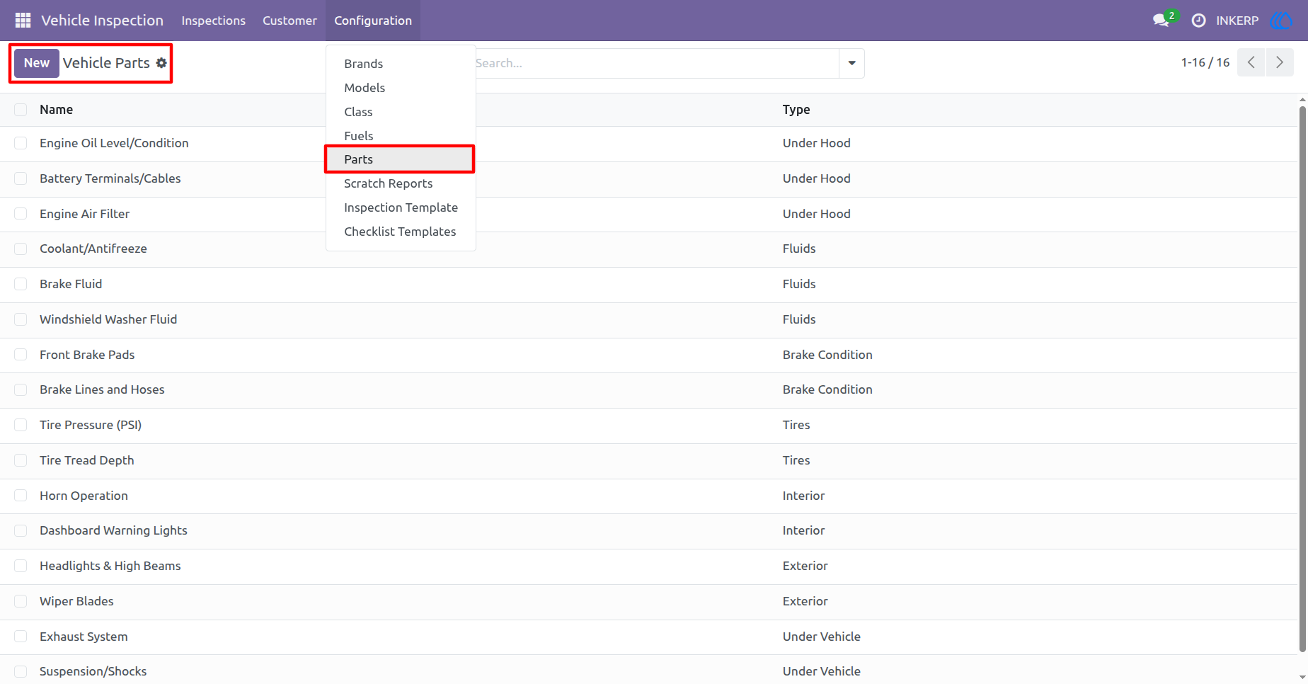
Task: Select Fuels menu entry
Action: click(401, 136)
